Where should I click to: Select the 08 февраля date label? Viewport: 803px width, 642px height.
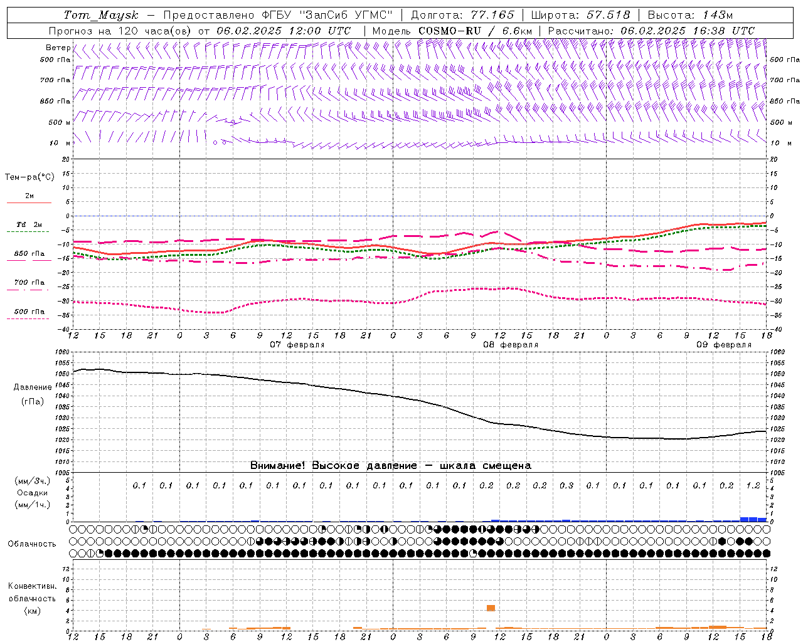511,345
